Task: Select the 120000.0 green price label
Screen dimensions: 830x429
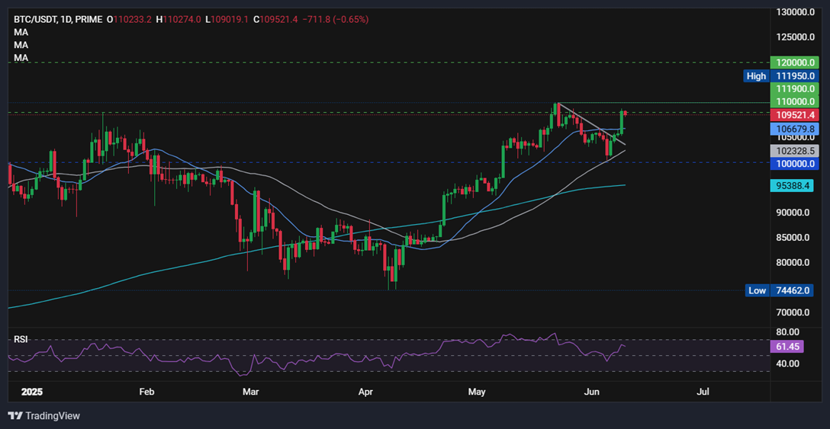Action: click(794, 62)
